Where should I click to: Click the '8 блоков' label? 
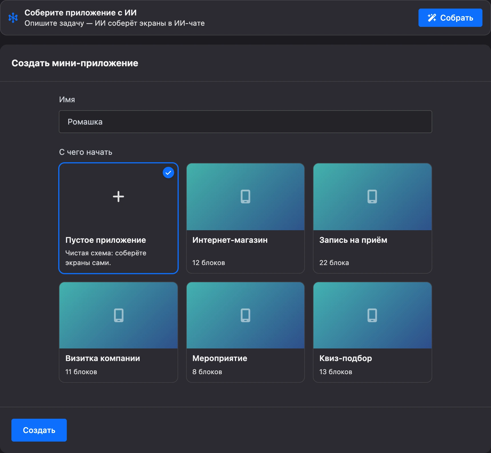coord(207,372)
